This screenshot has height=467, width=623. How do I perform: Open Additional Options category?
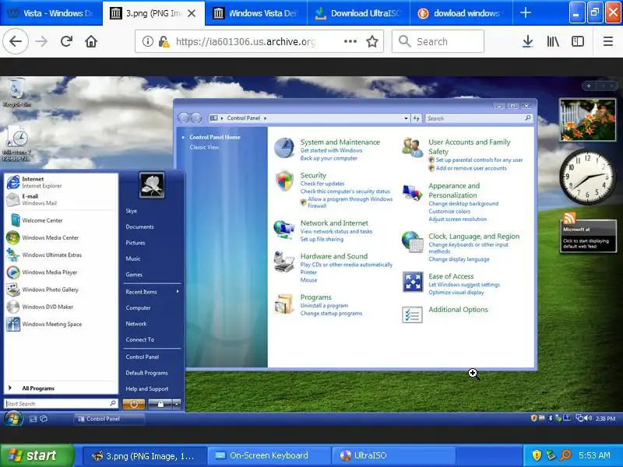click(x=458, y=309)
